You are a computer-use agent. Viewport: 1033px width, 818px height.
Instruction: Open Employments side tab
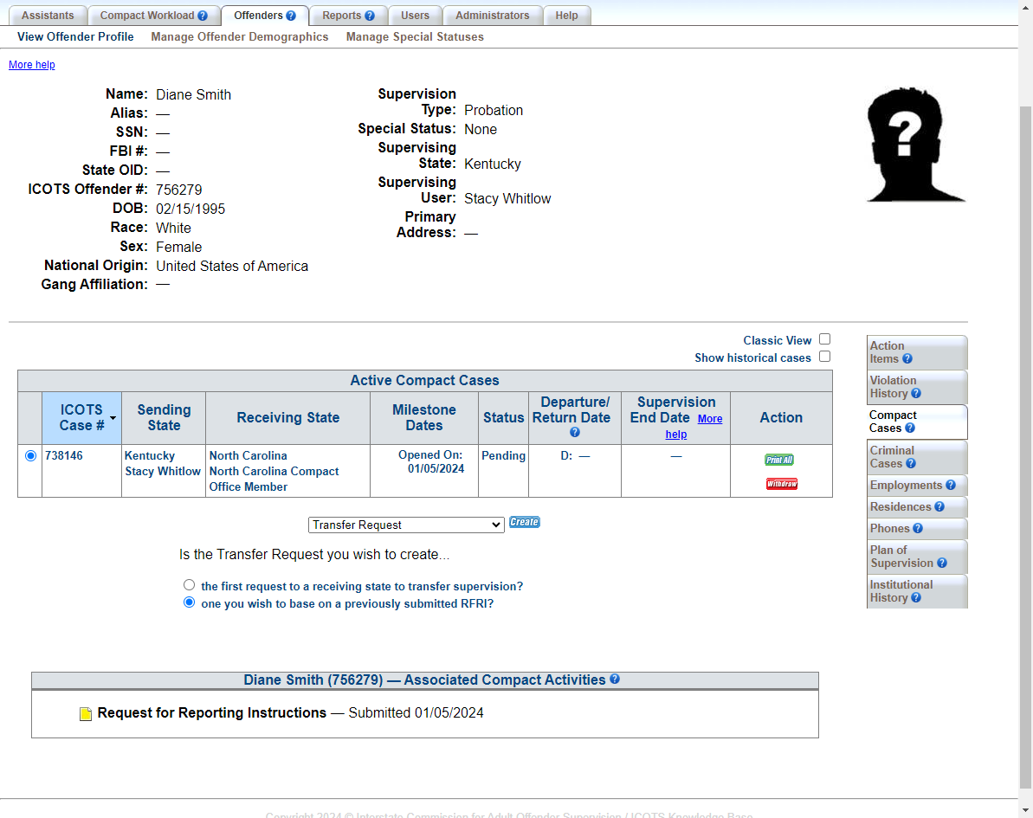coord(916,485)
